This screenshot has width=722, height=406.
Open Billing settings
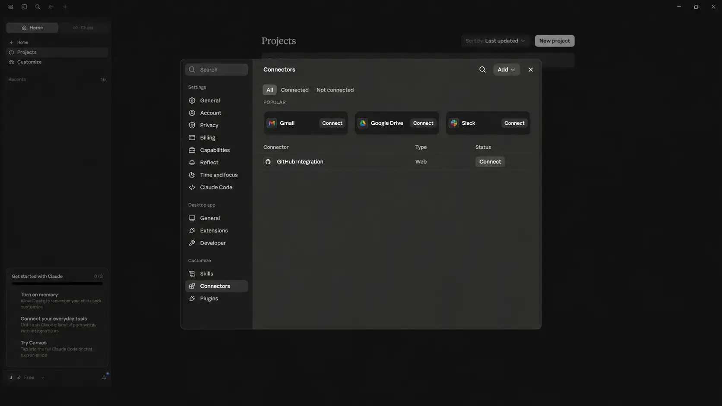[216, 138]
